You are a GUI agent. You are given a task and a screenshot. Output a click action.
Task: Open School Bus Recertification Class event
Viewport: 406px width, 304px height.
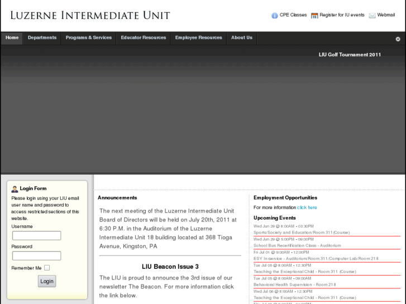(x=297, y=245)
